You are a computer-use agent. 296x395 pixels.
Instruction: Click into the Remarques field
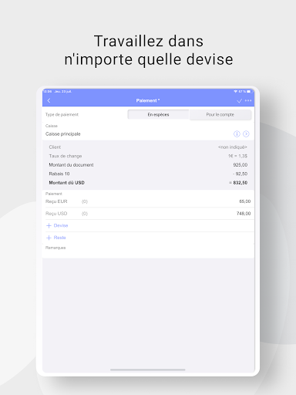coord(148,251)
